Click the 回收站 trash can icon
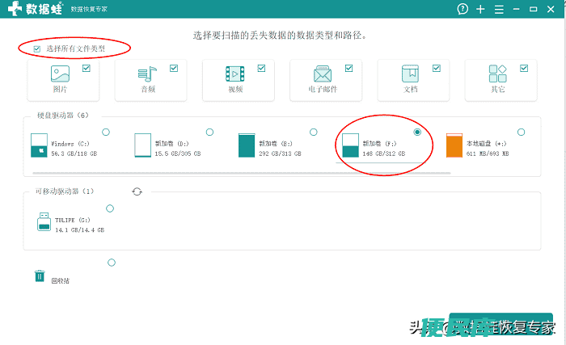The width and height of the screenshot is (566, 345). point(40,276)
